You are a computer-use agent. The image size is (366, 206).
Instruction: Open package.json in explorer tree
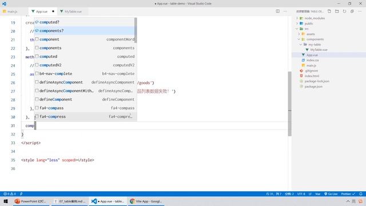tap(313, 86)
